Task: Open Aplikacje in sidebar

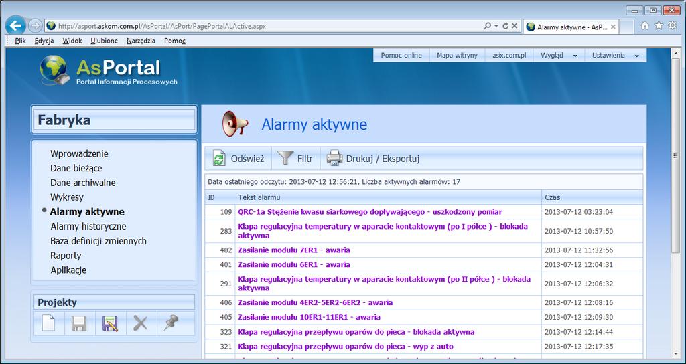Action: [x=68, y=270]
